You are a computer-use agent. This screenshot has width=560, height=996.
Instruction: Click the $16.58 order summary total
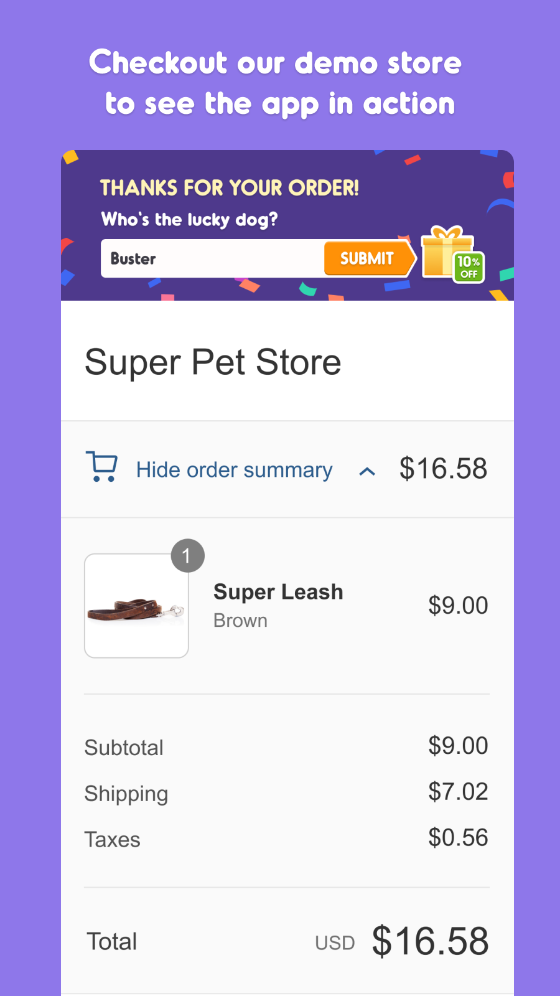coord(443,469)
